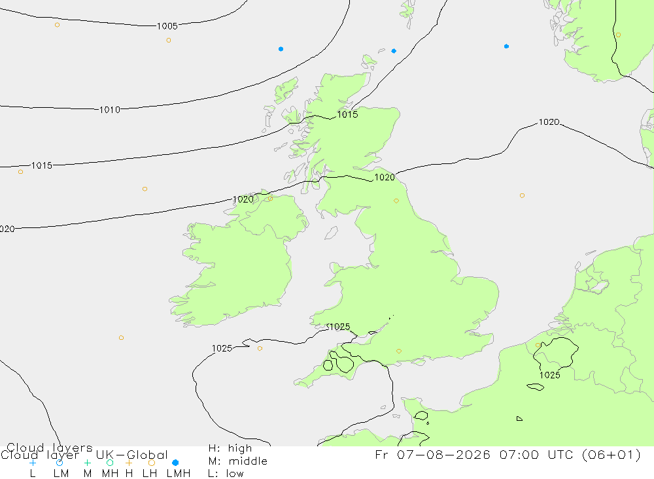Image resolution: width=654 pixels, height=479 pixels.
Task: Click the orange LH marker over northeast England
Action: [x=396, y=201]
